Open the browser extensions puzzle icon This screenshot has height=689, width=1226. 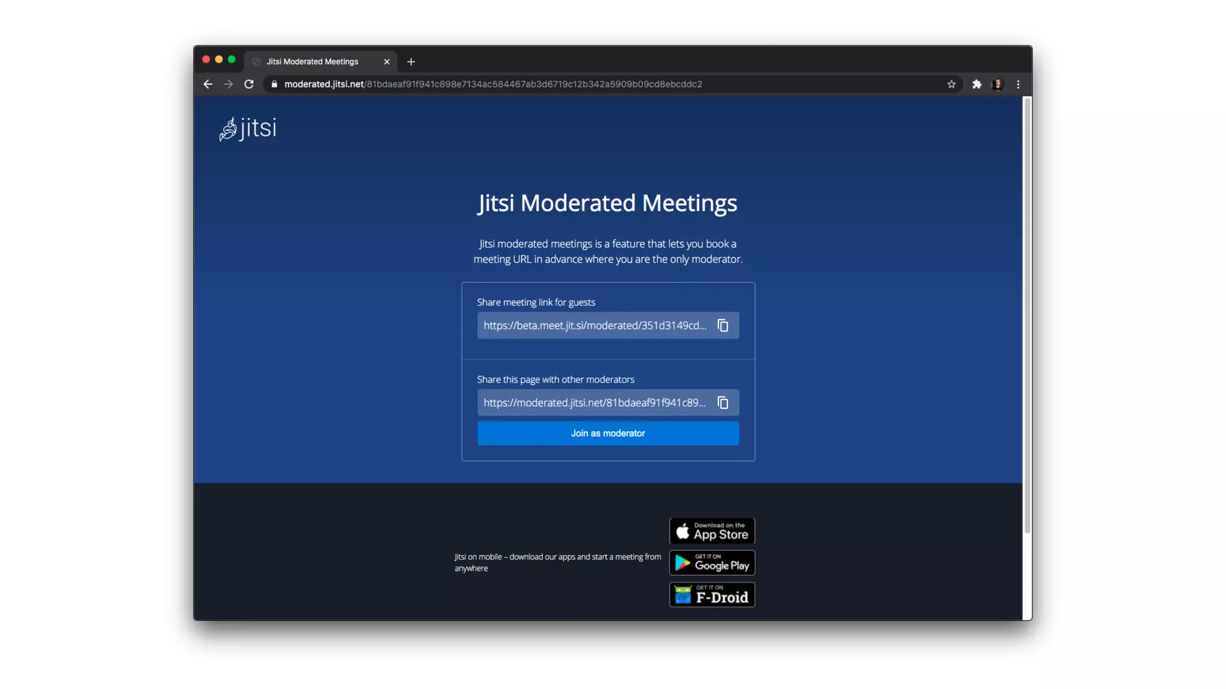click(976, 84)
